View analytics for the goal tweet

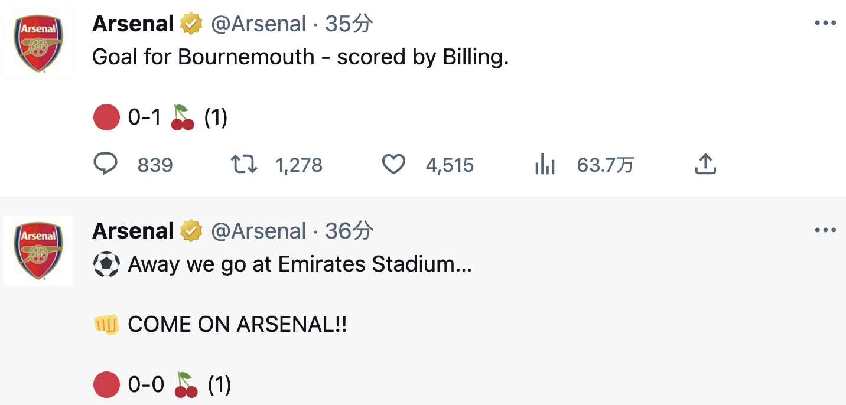point(544,165)
